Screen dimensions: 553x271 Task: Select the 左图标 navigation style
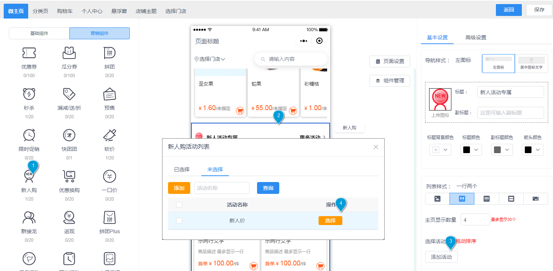pyautogui.click(x=498, y=64)
